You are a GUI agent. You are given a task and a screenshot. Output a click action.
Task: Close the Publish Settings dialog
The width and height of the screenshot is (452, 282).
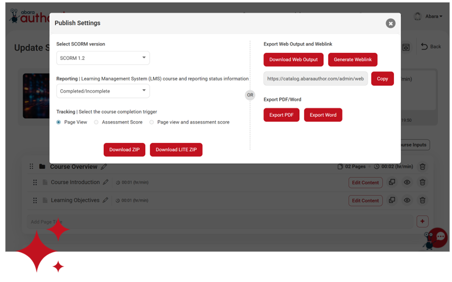[390, 23]
